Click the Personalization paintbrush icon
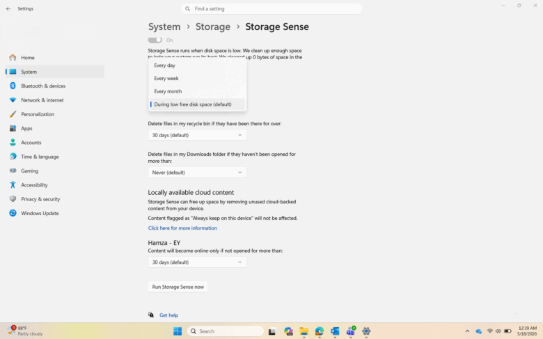The height and width of the screenshot is (339, 543). (x=13, y=114)
